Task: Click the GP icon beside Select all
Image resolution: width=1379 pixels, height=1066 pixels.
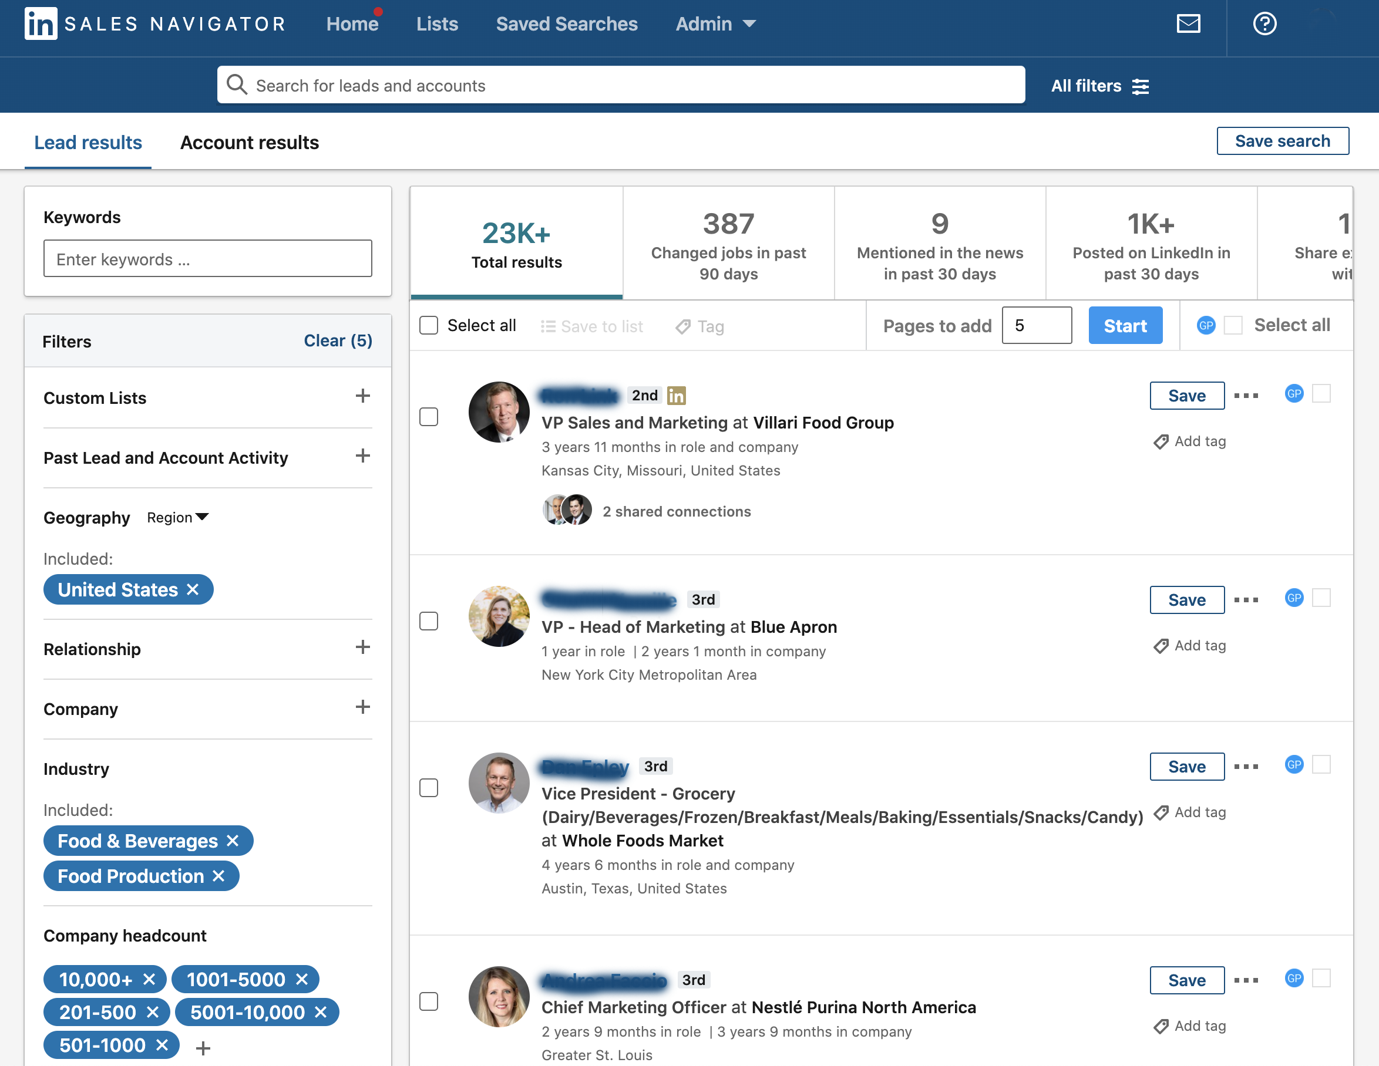Action: (x=1206, y=325)
